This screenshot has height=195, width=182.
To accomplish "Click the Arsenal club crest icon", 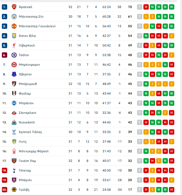I will (14, 7).
